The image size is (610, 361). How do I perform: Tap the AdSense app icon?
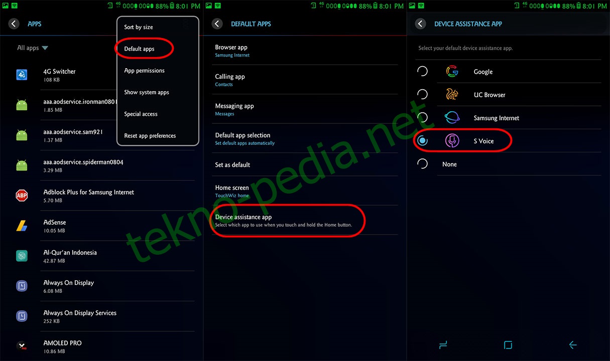pyautogui.click(x=22, y=226)
